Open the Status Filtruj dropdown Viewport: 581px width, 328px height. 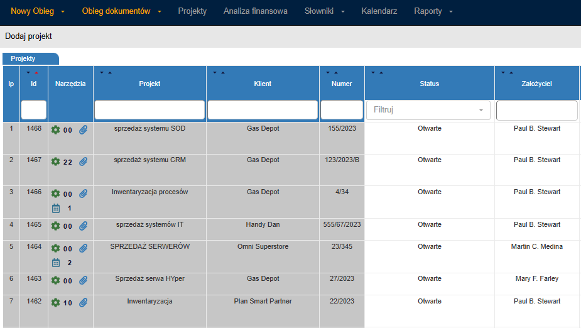coord(428,110)
